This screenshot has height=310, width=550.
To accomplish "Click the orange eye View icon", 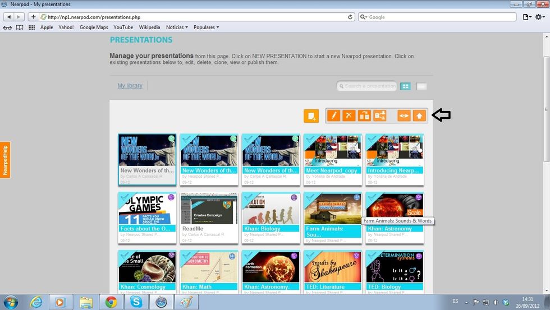I will click(404, 115).
